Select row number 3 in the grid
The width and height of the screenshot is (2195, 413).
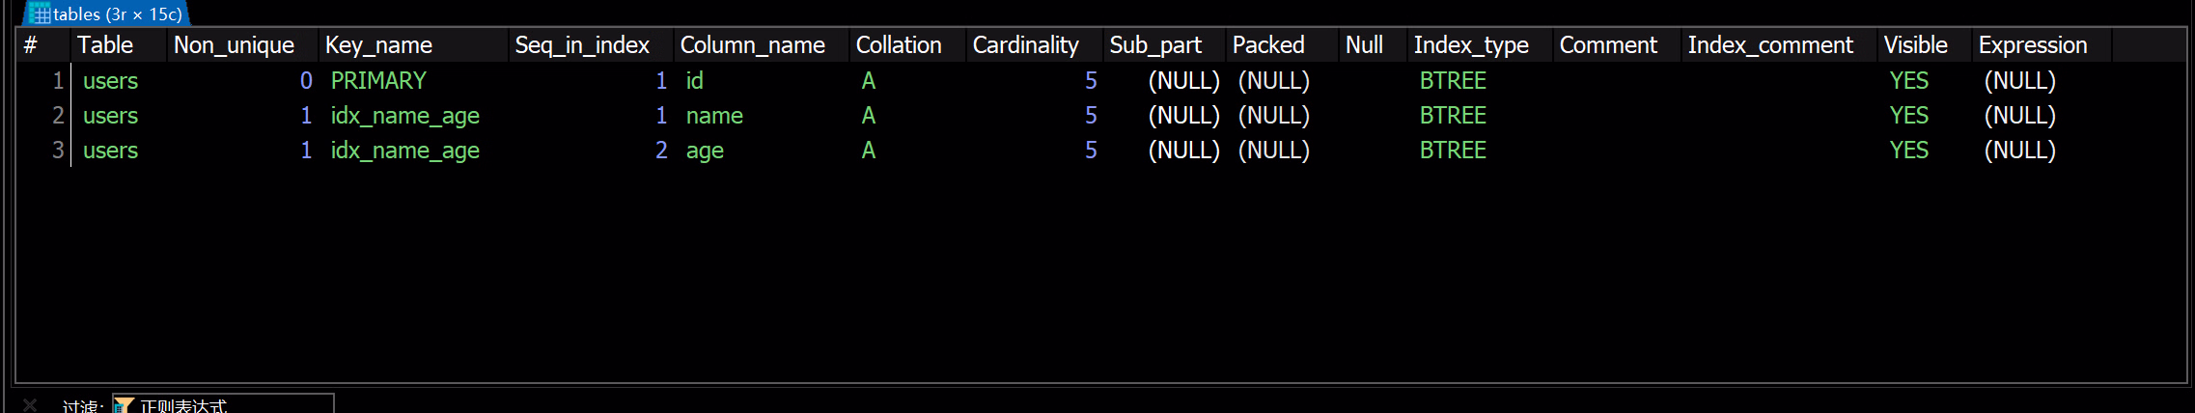pyautogui.click(x=58, y=151)
